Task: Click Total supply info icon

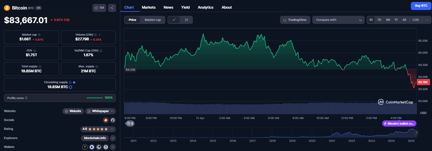Action: [x=40, y=66]
